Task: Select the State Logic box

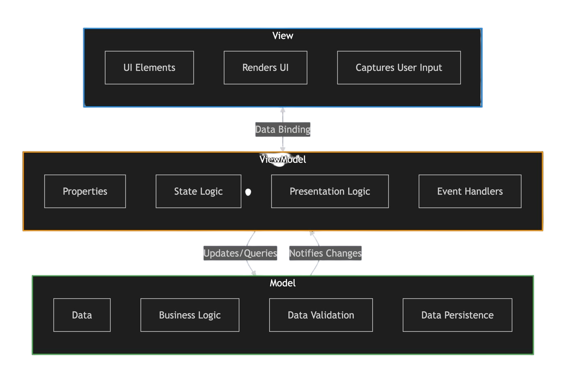Action: pyautogui.click(x=198, y=192)
